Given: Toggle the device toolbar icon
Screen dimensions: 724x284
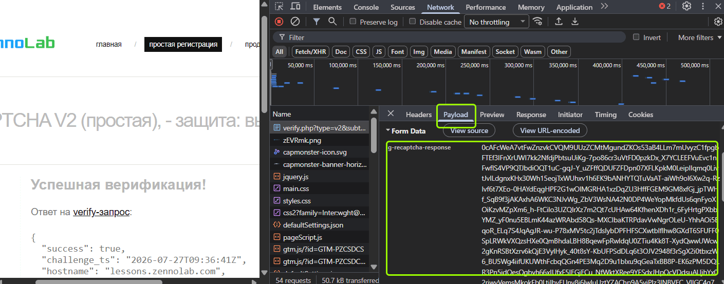Looking at the screenshot, I should pyautogui.click(x=295, y=7).
